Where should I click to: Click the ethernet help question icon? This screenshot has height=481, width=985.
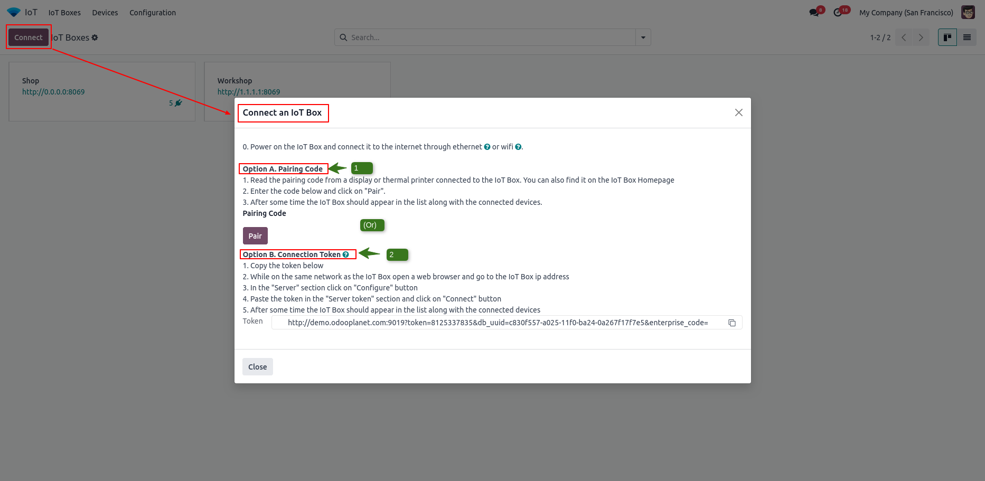point(487,147)
